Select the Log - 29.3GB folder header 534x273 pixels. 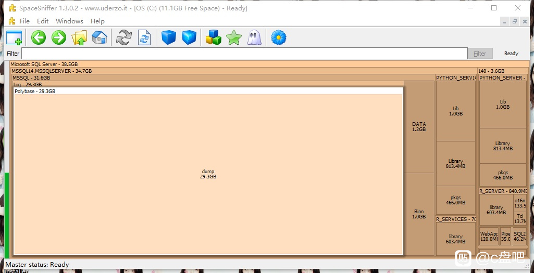pos(208,84)
